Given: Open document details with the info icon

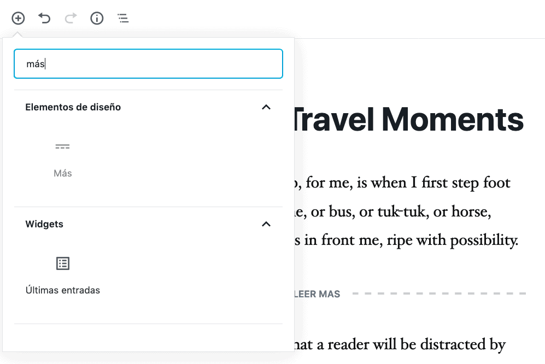Looking at the screenshot, I should (97, 18).
